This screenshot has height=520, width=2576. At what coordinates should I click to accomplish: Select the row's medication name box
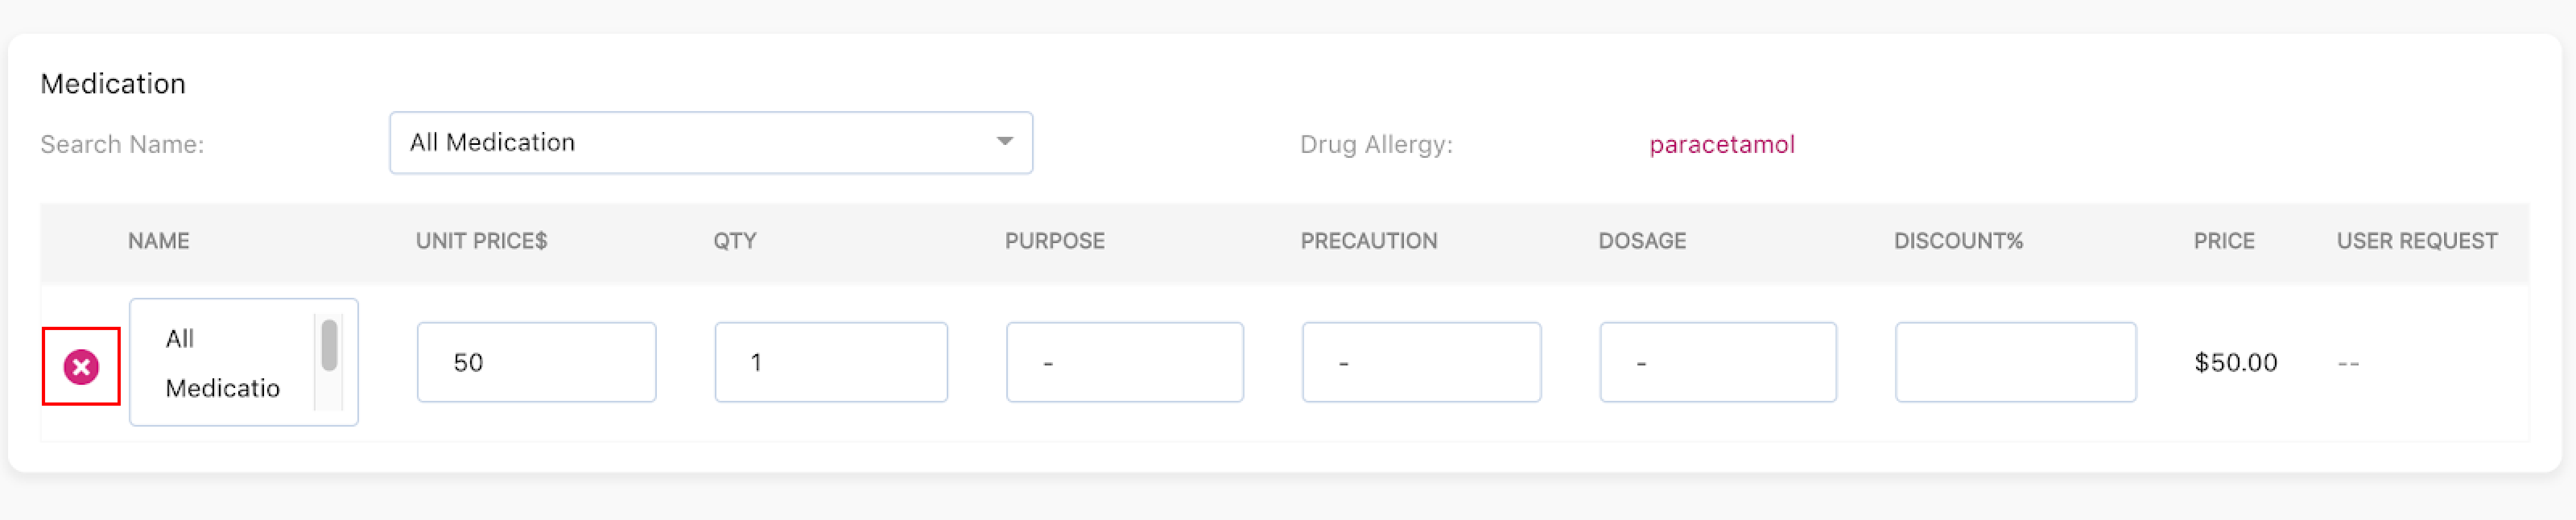tap(243, 362)
